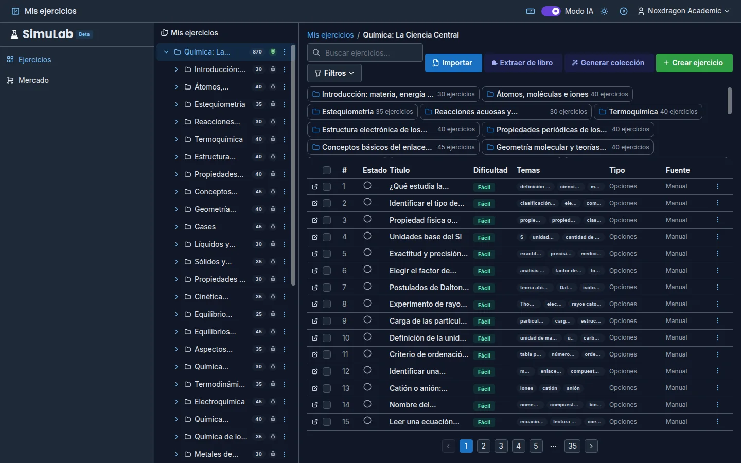Viewport: 741px width, 463px height.
Task: Select checkbox for row 5 Exactitud y precisión
Action: click(327, 254)
